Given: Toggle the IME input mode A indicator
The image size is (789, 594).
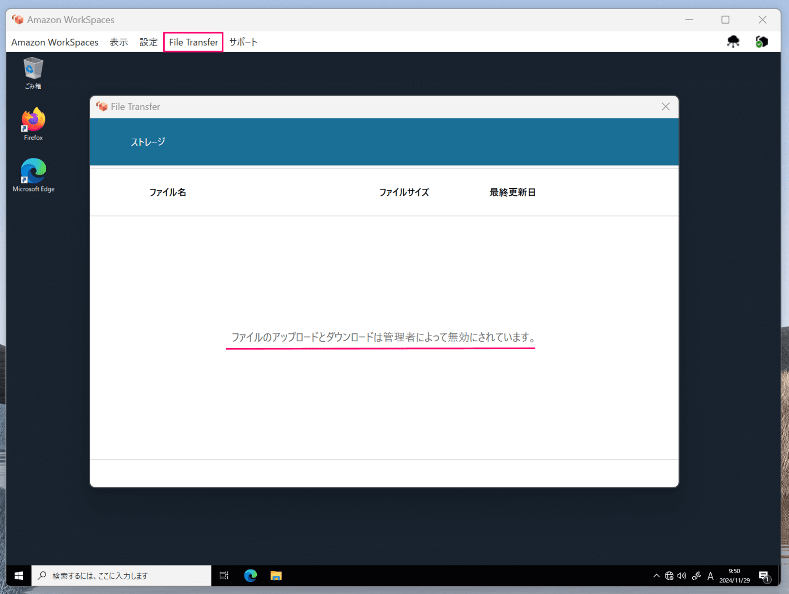Looking at the screenshot, I should [x=710, y=576].
